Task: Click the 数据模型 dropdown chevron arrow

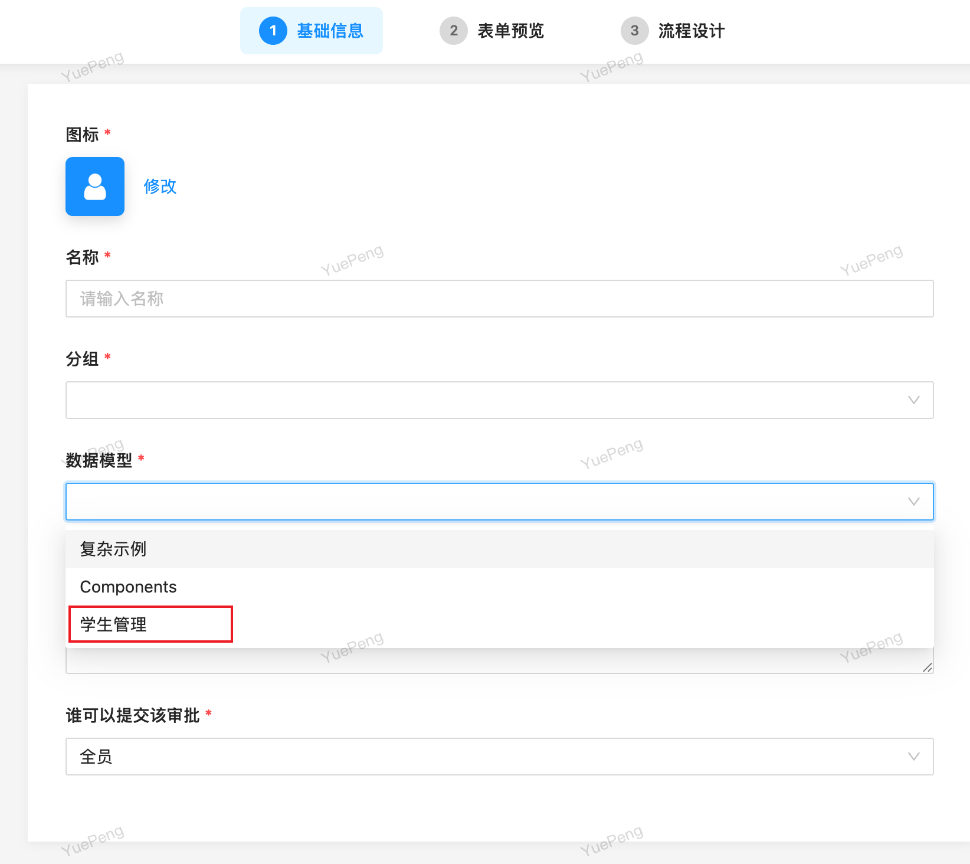Action: click(x=914, y=502)
